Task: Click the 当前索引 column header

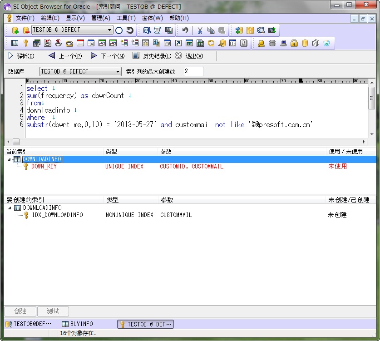Action: coord(54,152)
